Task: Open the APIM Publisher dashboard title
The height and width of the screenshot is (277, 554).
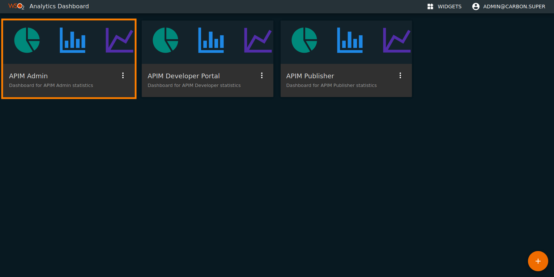Action: [x=310, y=76]
